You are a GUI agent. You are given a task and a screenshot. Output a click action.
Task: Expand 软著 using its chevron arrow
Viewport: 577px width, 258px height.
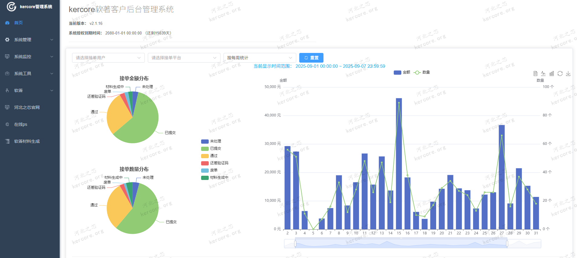pyautogui.click(x=52, y=90)
